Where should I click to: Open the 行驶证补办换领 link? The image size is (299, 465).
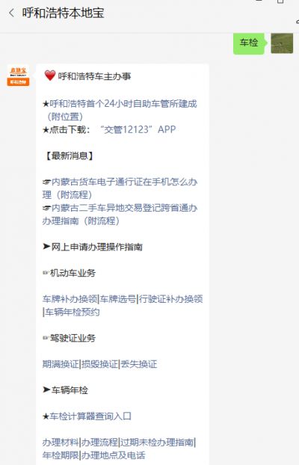coord(171,299)
